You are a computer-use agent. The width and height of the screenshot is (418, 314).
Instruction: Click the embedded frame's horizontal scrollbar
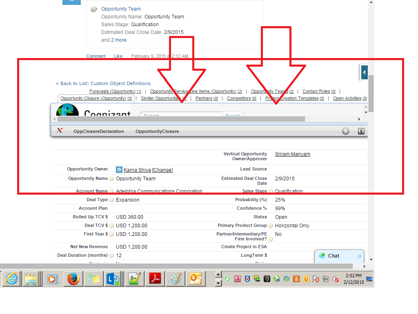(181, 119)
